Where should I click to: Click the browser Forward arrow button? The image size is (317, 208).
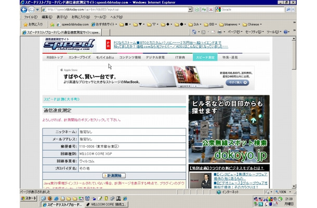coord(31,9)
